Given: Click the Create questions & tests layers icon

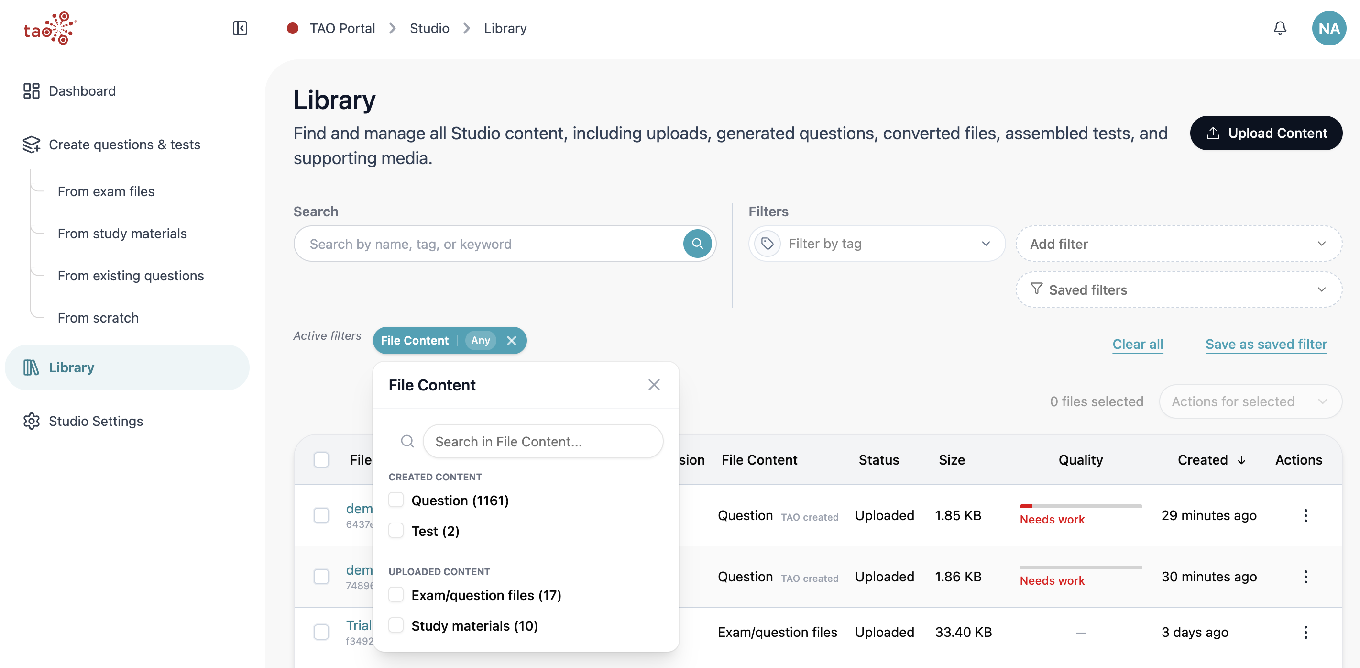Looking at the screenshot, I should point(31,145).
